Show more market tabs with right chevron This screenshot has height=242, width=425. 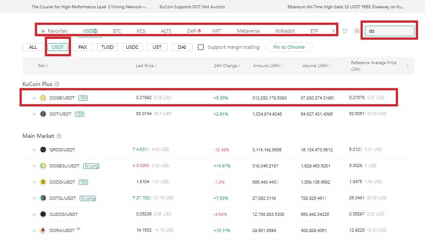tap(333, 31)
